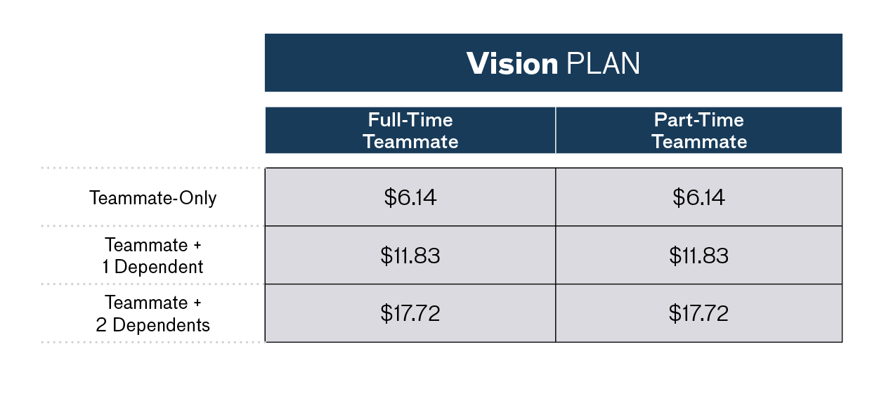Click the word PLAN in title
Viewport: 891px width, 396px height.
point(603,64)
